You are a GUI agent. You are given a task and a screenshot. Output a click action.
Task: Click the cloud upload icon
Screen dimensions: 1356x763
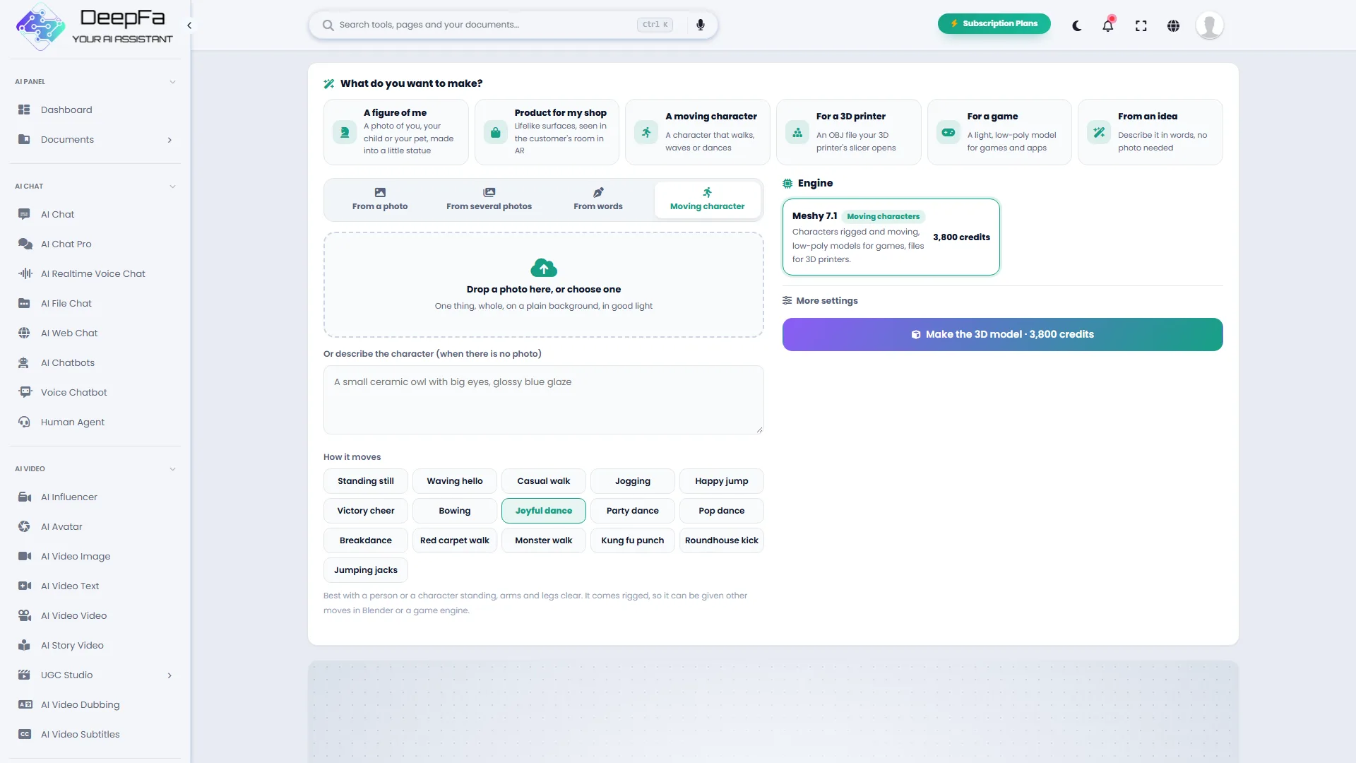544,268
